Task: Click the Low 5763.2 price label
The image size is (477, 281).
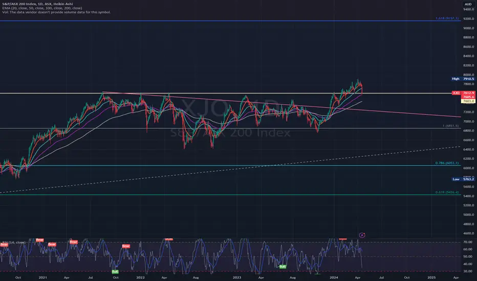Action: pos(463,179)
